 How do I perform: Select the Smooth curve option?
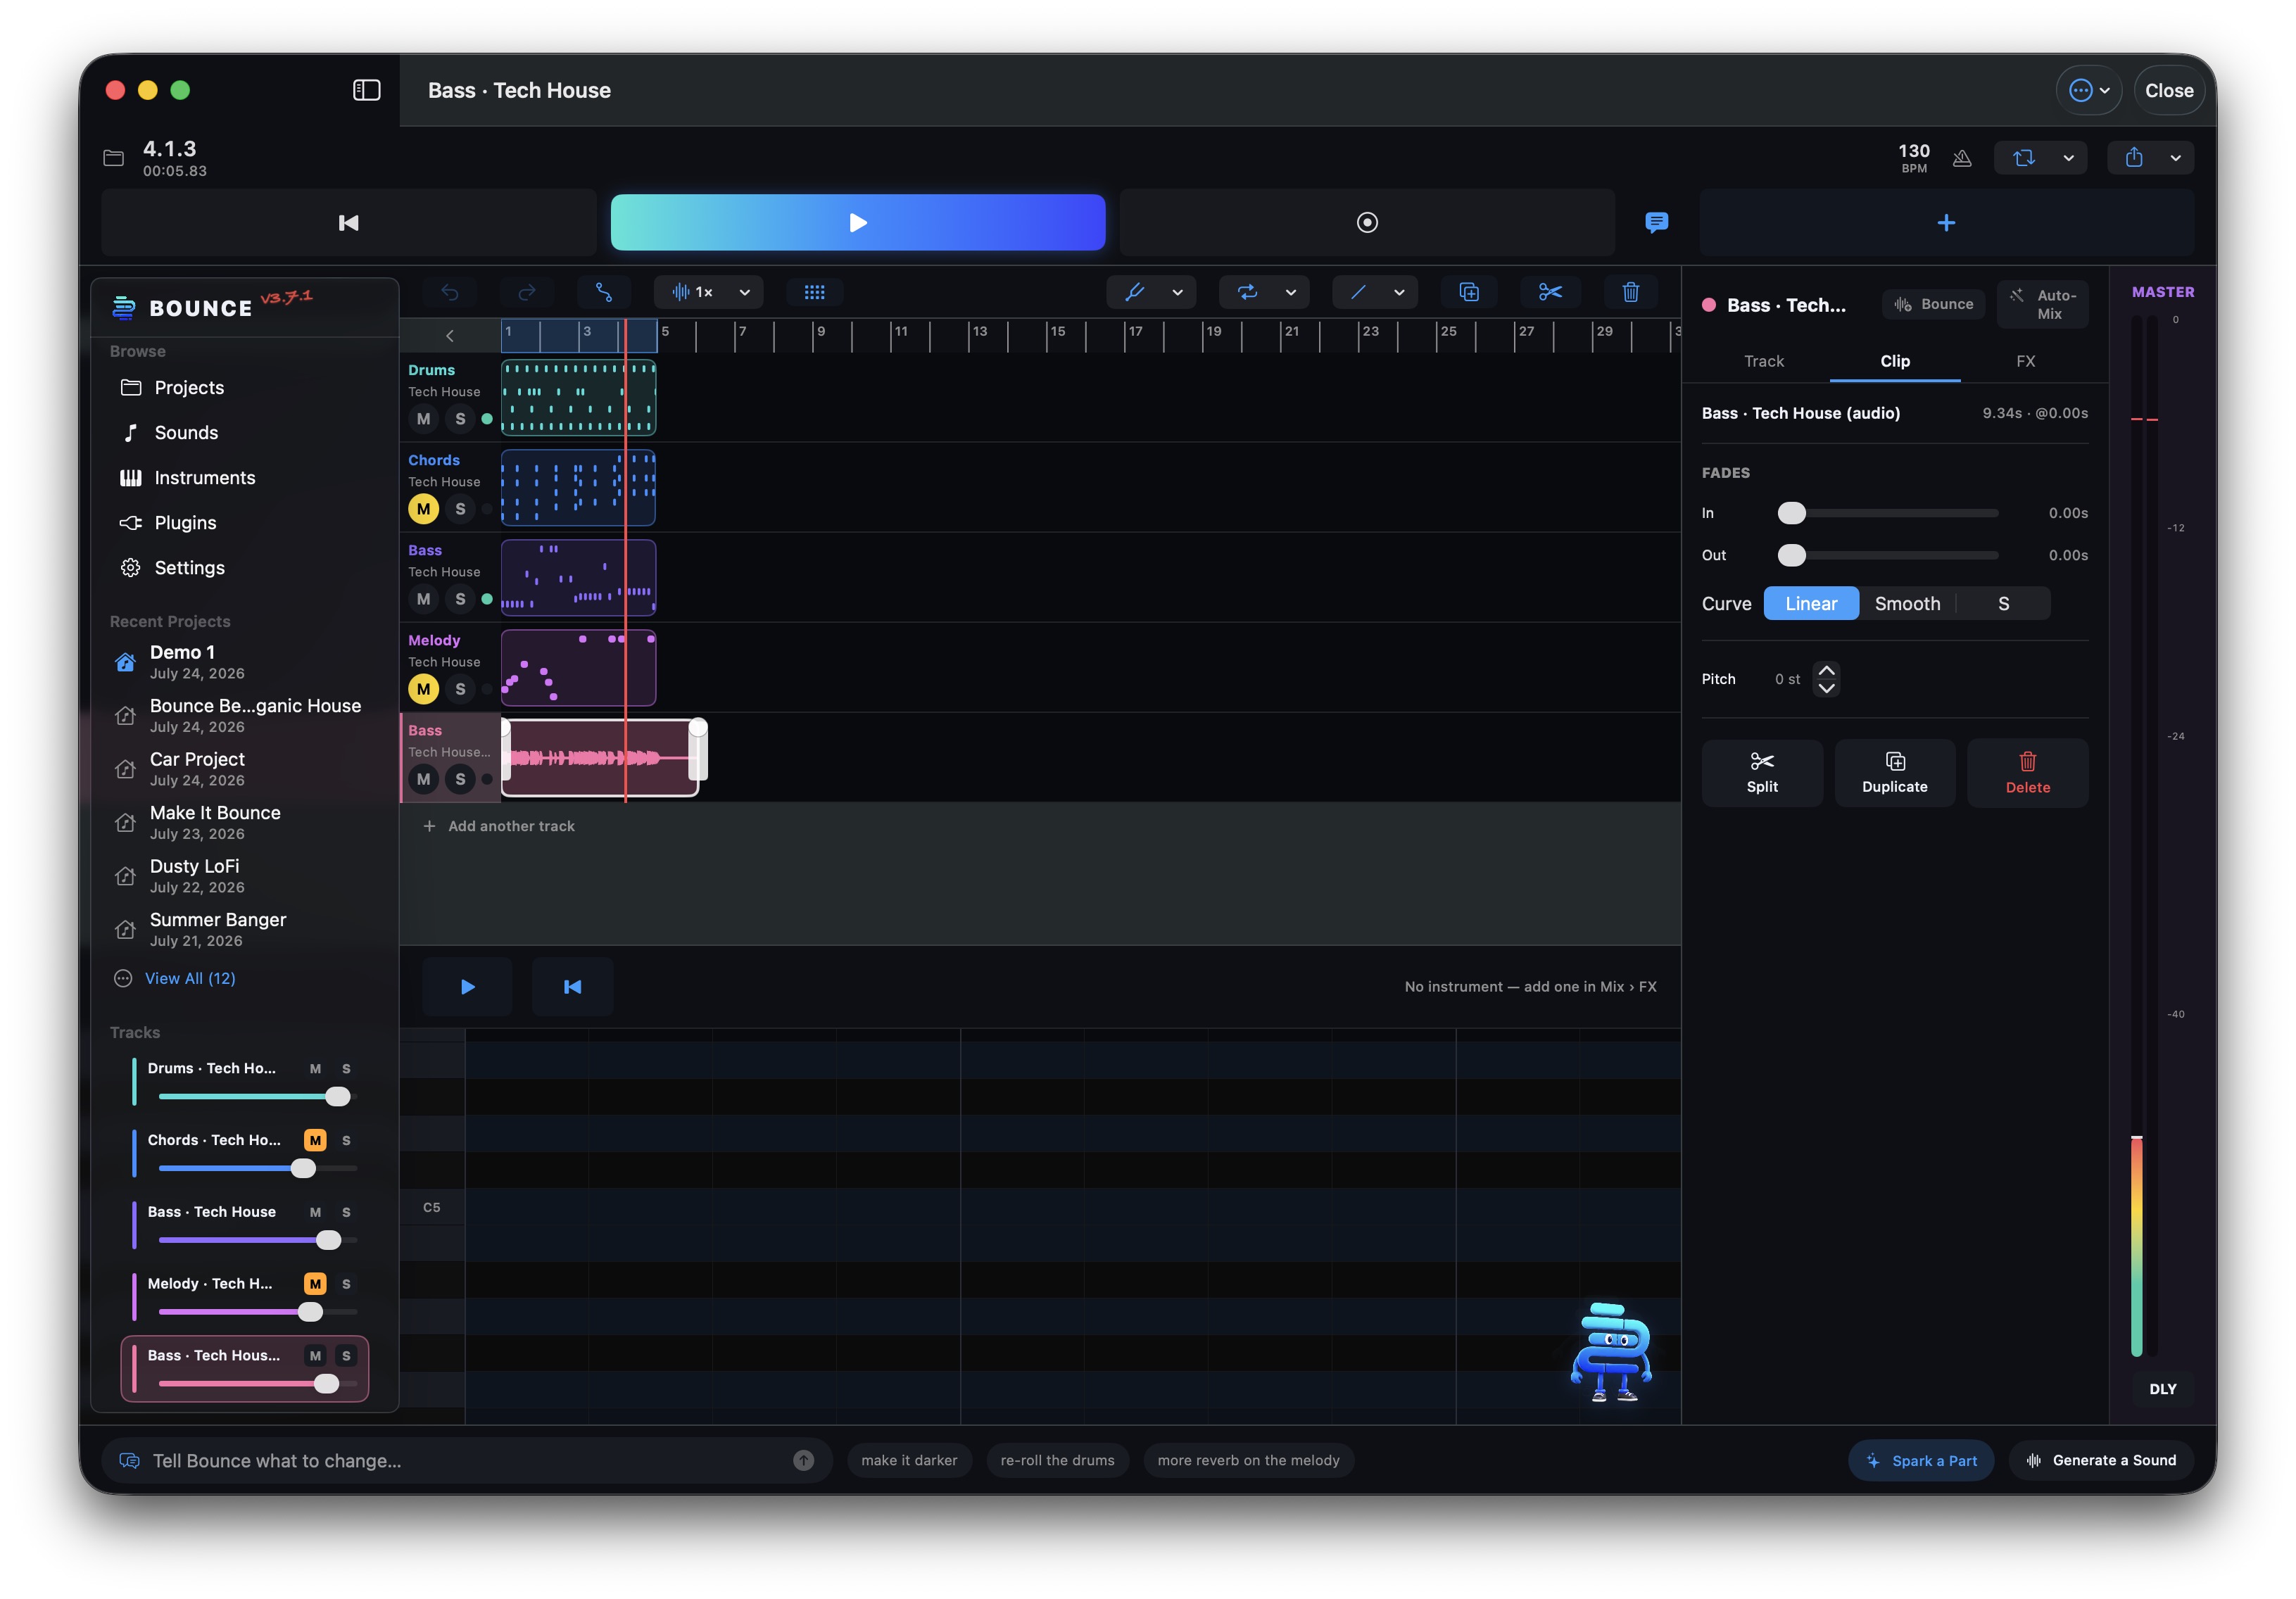click(x=1907, y=603)
